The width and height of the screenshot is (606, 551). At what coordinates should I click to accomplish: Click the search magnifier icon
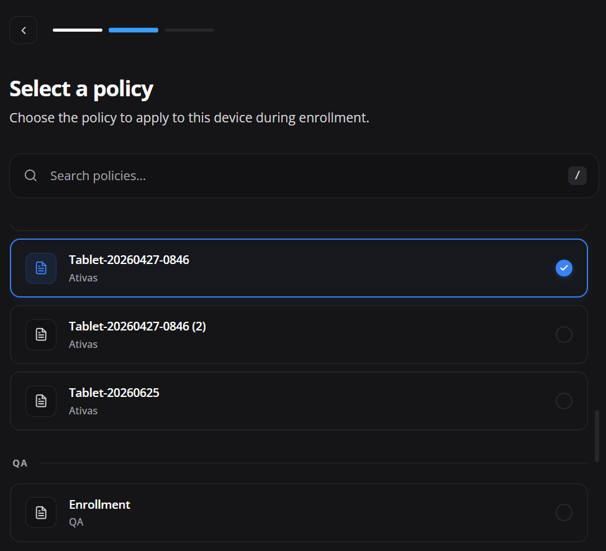[30, 176]
